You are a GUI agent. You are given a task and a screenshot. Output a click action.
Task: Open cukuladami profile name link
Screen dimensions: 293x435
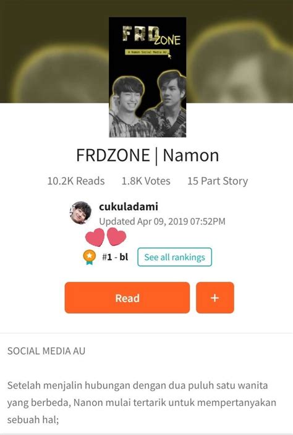(129, 207)
